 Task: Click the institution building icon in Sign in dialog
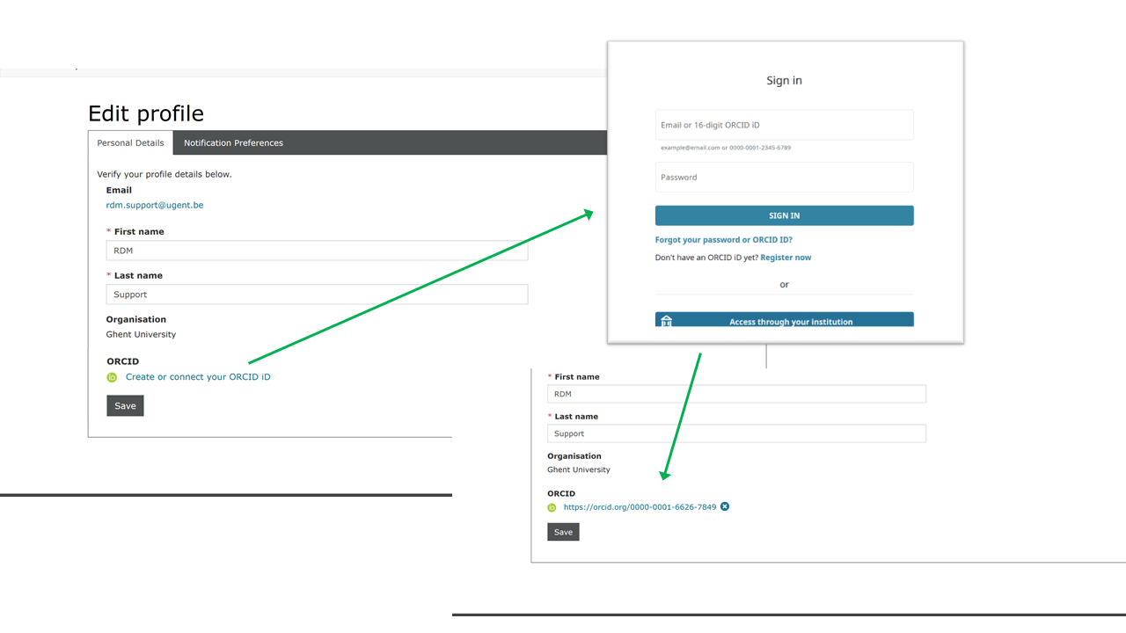(x=666, y=321)
